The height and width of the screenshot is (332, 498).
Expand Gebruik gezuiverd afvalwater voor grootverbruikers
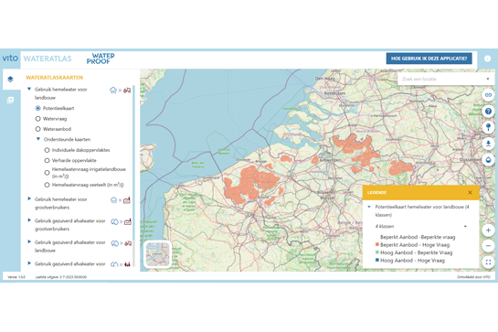click(x=29, y=220)
